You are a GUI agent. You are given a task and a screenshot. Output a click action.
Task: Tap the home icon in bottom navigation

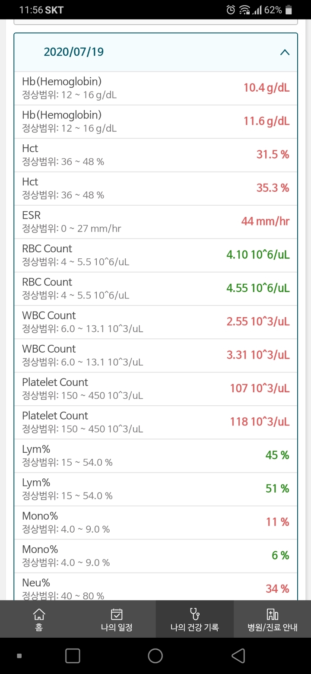(39, 614)
